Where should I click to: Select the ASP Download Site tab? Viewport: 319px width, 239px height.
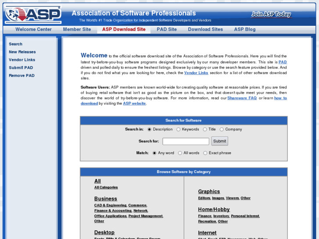[124, 29]
